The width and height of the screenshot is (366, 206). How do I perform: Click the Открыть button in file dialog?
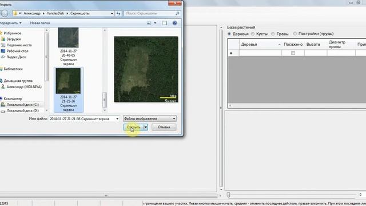point(133,127)
